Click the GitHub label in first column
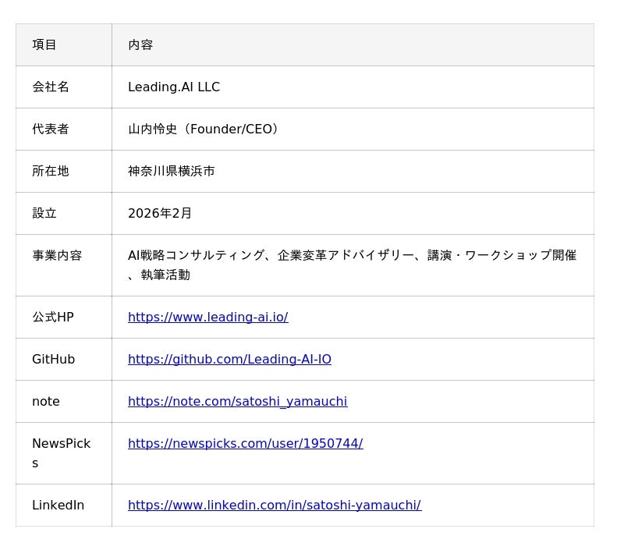The height and width of the screenshot is (550, 624). pos(53,359)
